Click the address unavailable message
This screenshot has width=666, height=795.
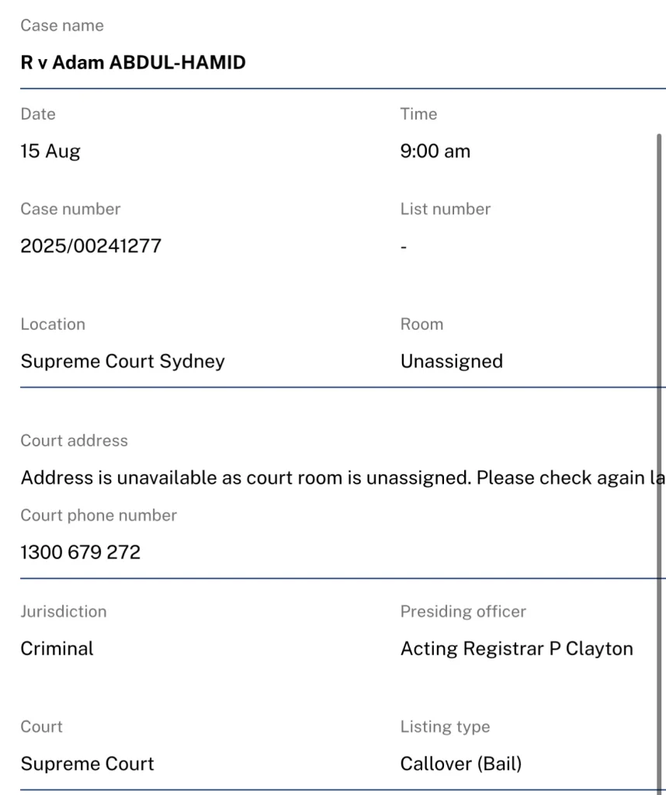342,477
